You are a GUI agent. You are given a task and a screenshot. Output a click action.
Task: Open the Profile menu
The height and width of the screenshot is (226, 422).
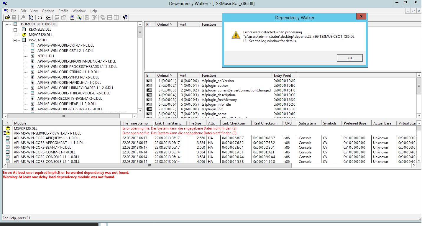click(x=63, y=11)
